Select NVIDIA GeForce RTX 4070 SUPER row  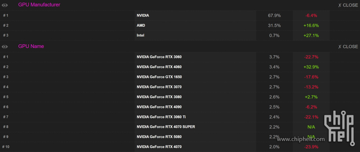pyautogui.click(x=180, y=127)
